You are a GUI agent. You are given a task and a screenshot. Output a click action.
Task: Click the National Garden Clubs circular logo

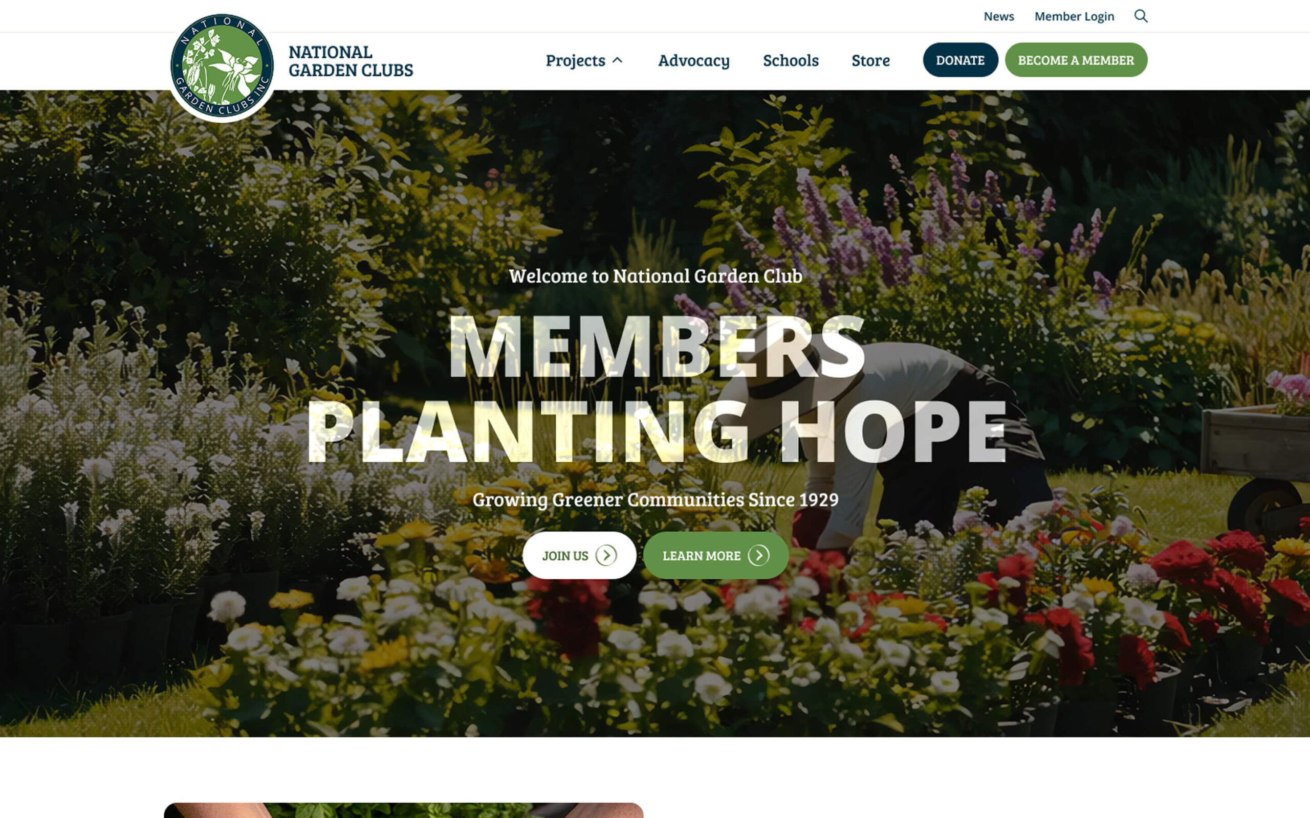222,65
